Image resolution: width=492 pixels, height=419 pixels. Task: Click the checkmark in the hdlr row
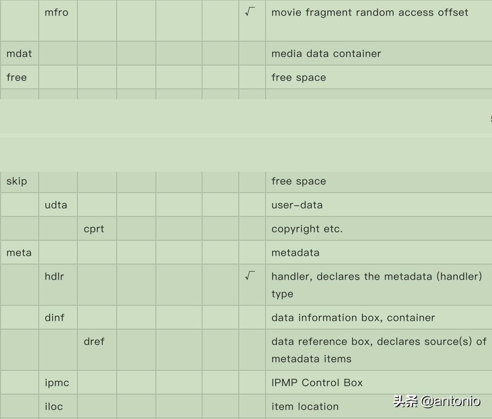(250, 276)
